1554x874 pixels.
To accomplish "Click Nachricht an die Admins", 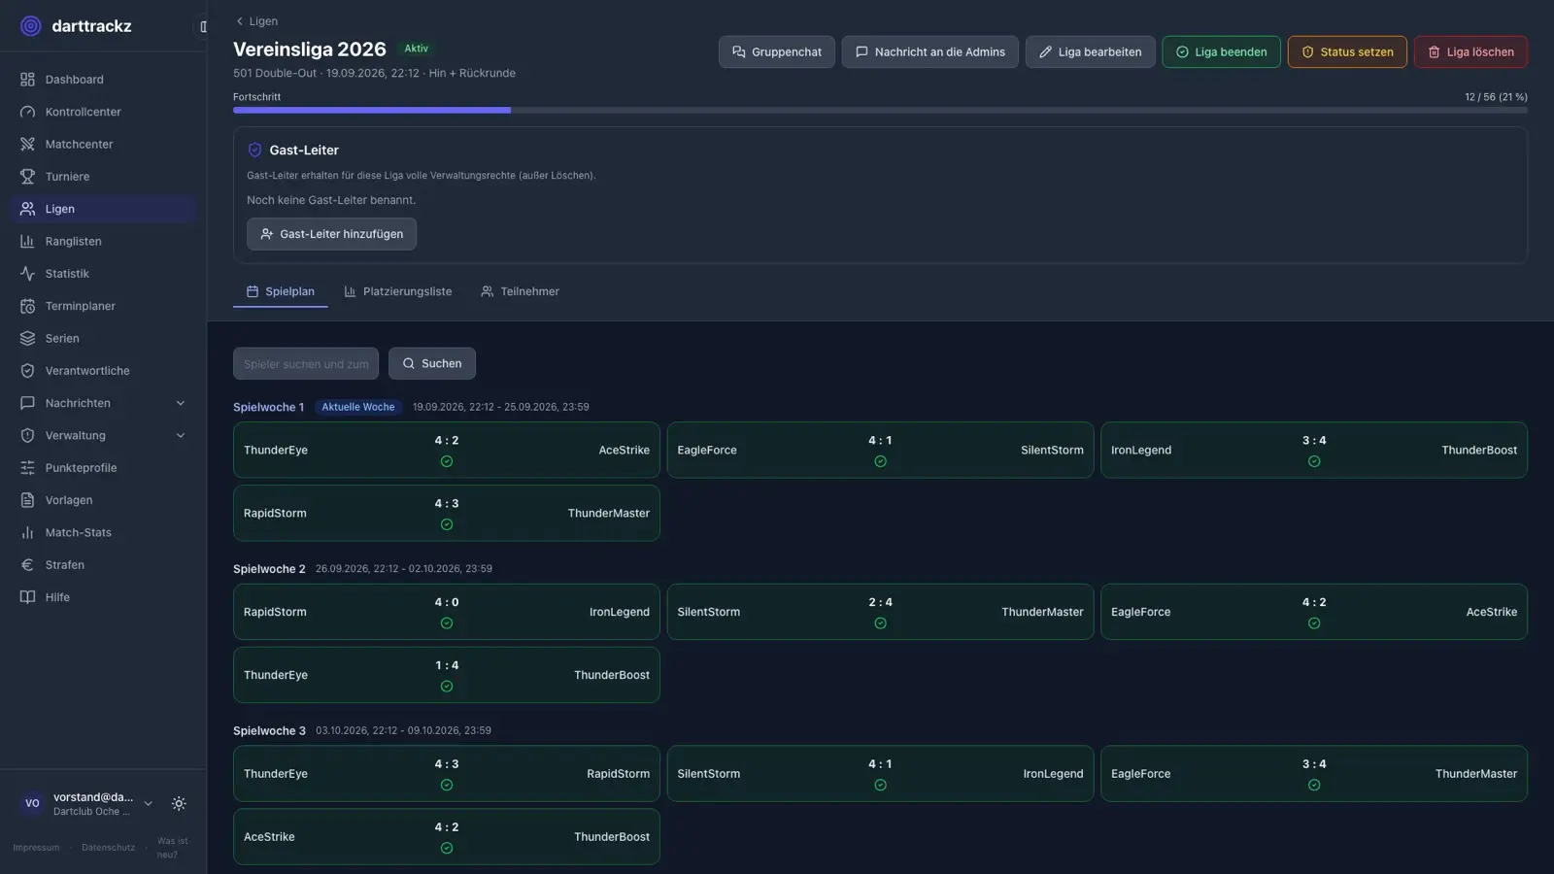I will coord(929,52).
